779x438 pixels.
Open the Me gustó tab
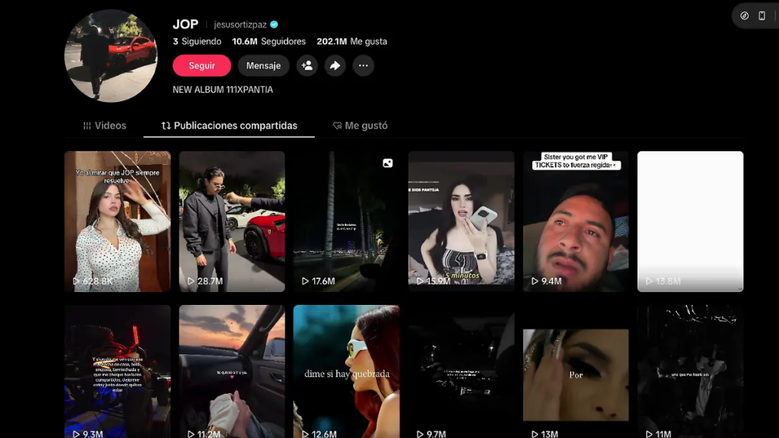[x=360, y=125]
